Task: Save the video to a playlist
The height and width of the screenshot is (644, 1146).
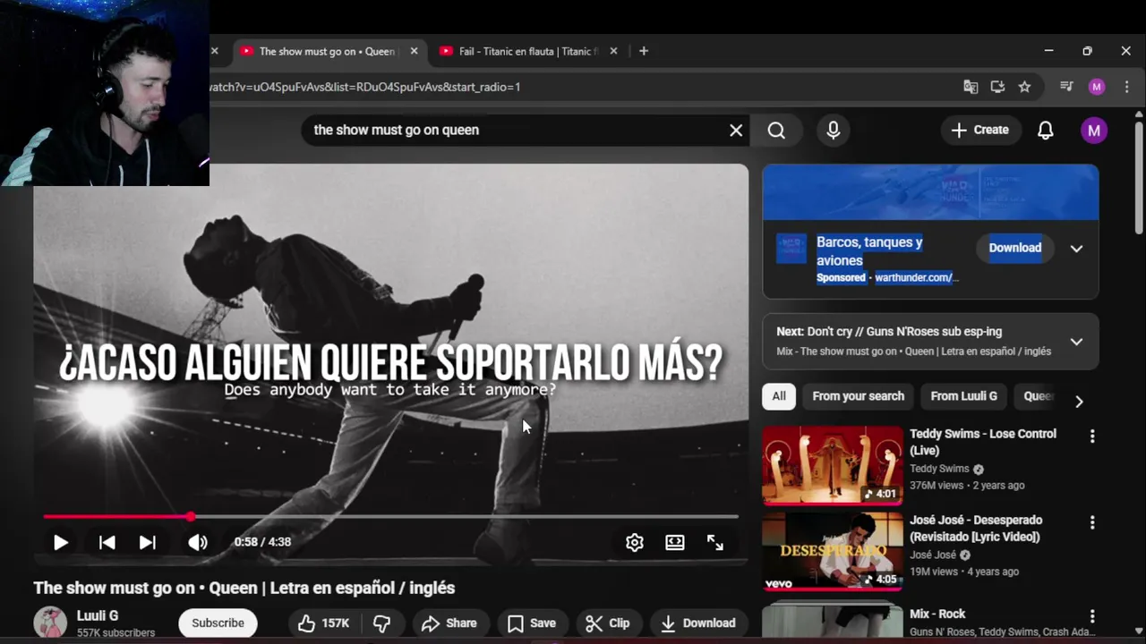Action: 532,623
